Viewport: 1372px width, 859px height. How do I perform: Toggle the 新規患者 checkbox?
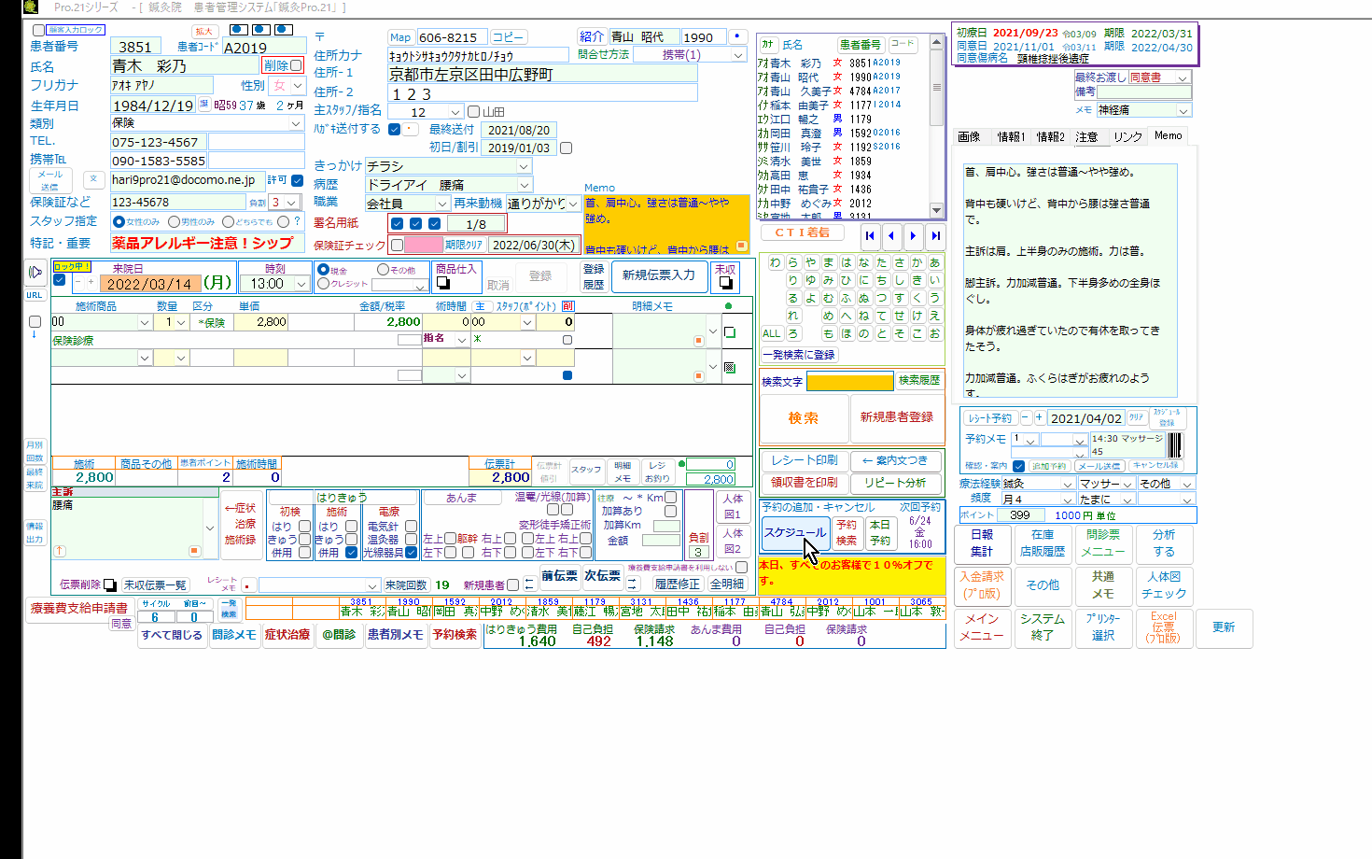tap(512, 585)
